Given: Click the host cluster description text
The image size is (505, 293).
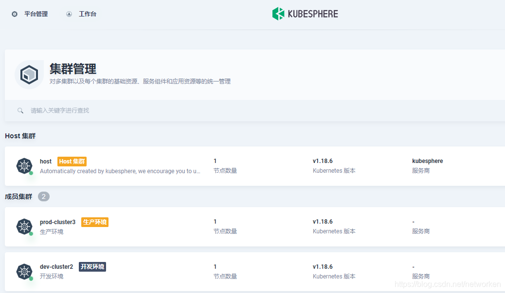Looking at the screenshot, I should [x=120, y=171].
